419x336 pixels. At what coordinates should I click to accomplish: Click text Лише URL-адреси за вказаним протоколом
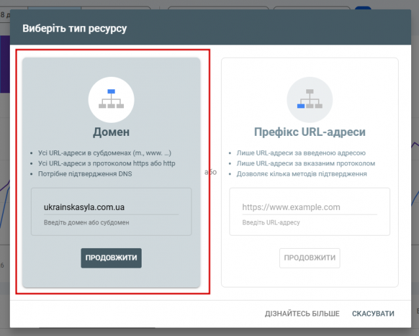(x=306, y=163)
